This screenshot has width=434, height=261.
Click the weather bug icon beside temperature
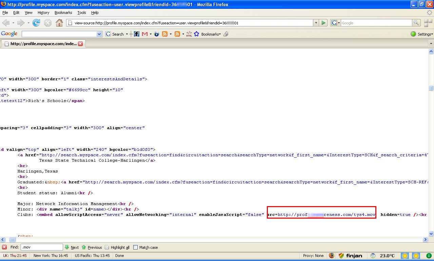tap(373, 256)
